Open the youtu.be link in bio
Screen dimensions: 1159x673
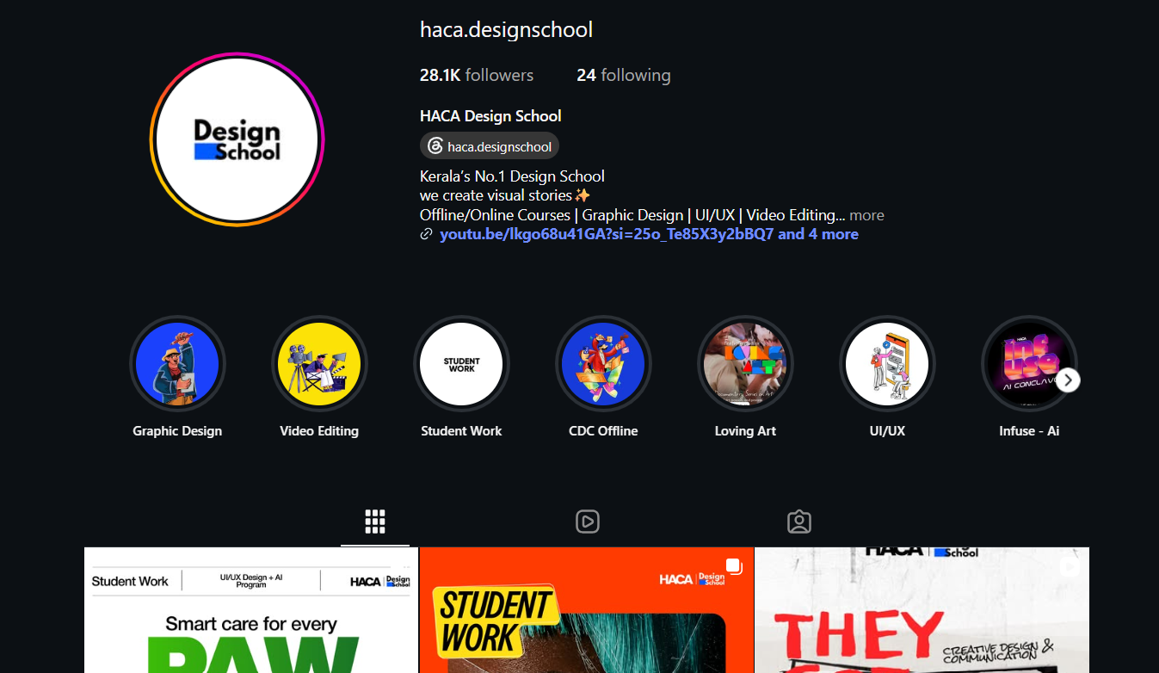click(x=649, y=234)
